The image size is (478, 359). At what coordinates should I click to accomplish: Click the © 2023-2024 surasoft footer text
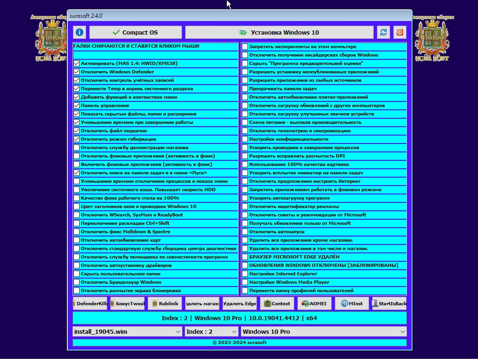pyautogui.click(x=239, y=343)
